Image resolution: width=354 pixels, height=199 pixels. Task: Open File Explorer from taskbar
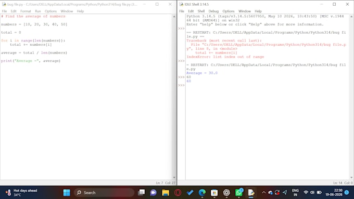click(166, 192)
